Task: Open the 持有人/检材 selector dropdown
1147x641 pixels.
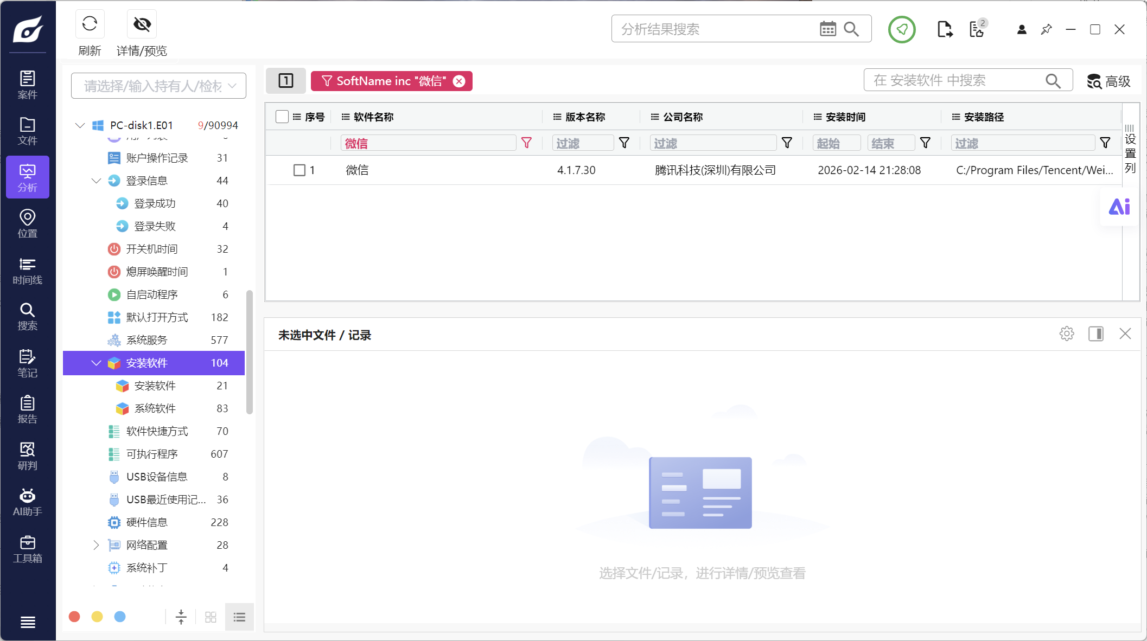Action: 158,86
